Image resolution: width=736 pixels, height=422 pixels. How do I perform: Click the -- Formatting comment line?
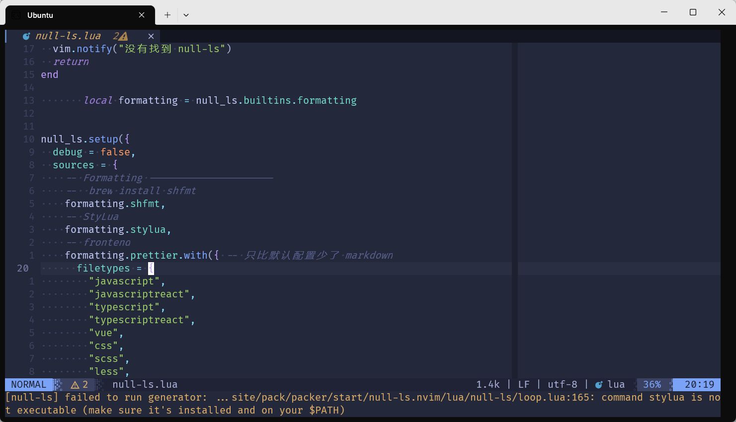pyautogui.click(x=169, y=178)
